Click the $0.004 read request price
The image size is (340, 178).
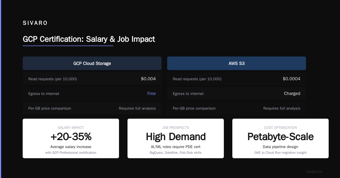coord(148,79)
